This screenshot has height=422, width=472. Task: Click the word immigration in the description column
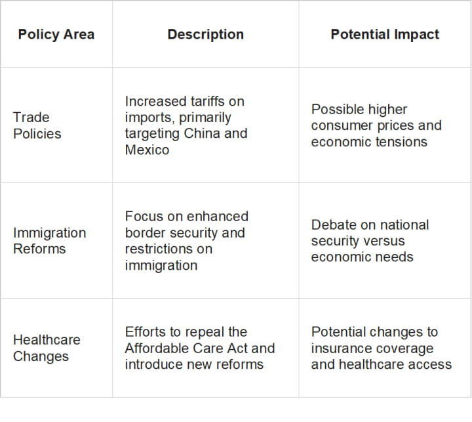161,266
